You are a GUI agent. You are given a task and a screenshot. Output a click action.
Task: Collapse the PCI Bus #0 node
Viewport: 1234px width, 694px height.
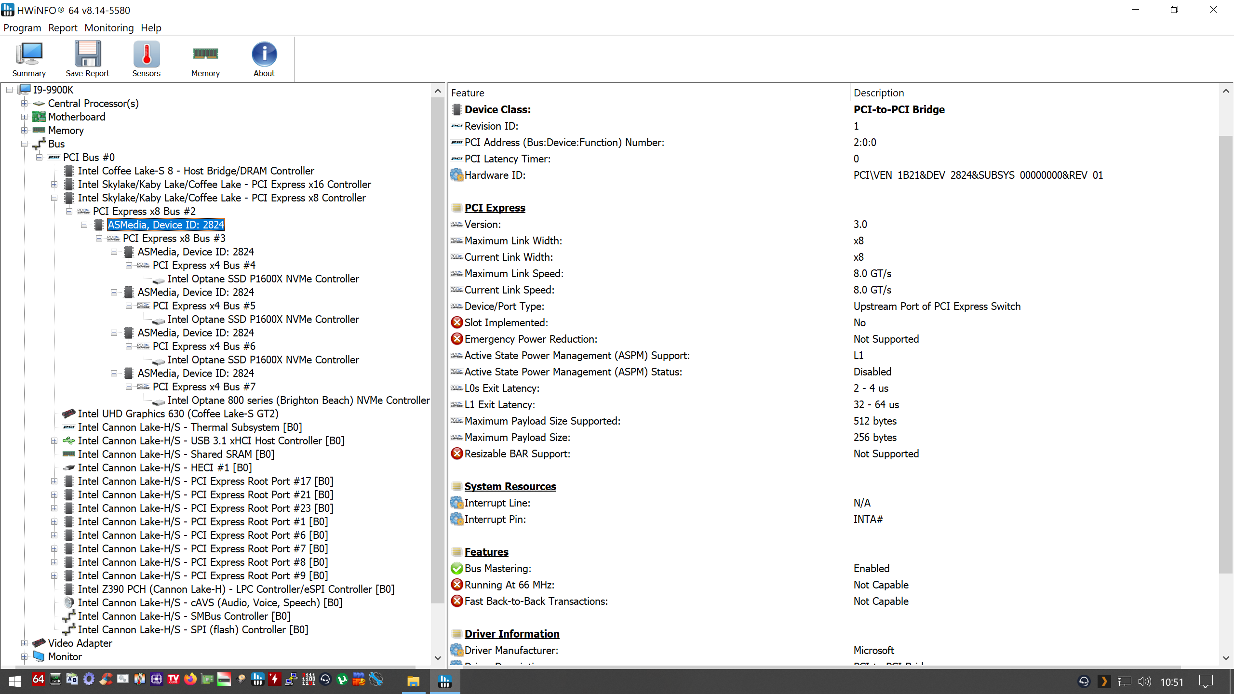click(x=39, y=157)
